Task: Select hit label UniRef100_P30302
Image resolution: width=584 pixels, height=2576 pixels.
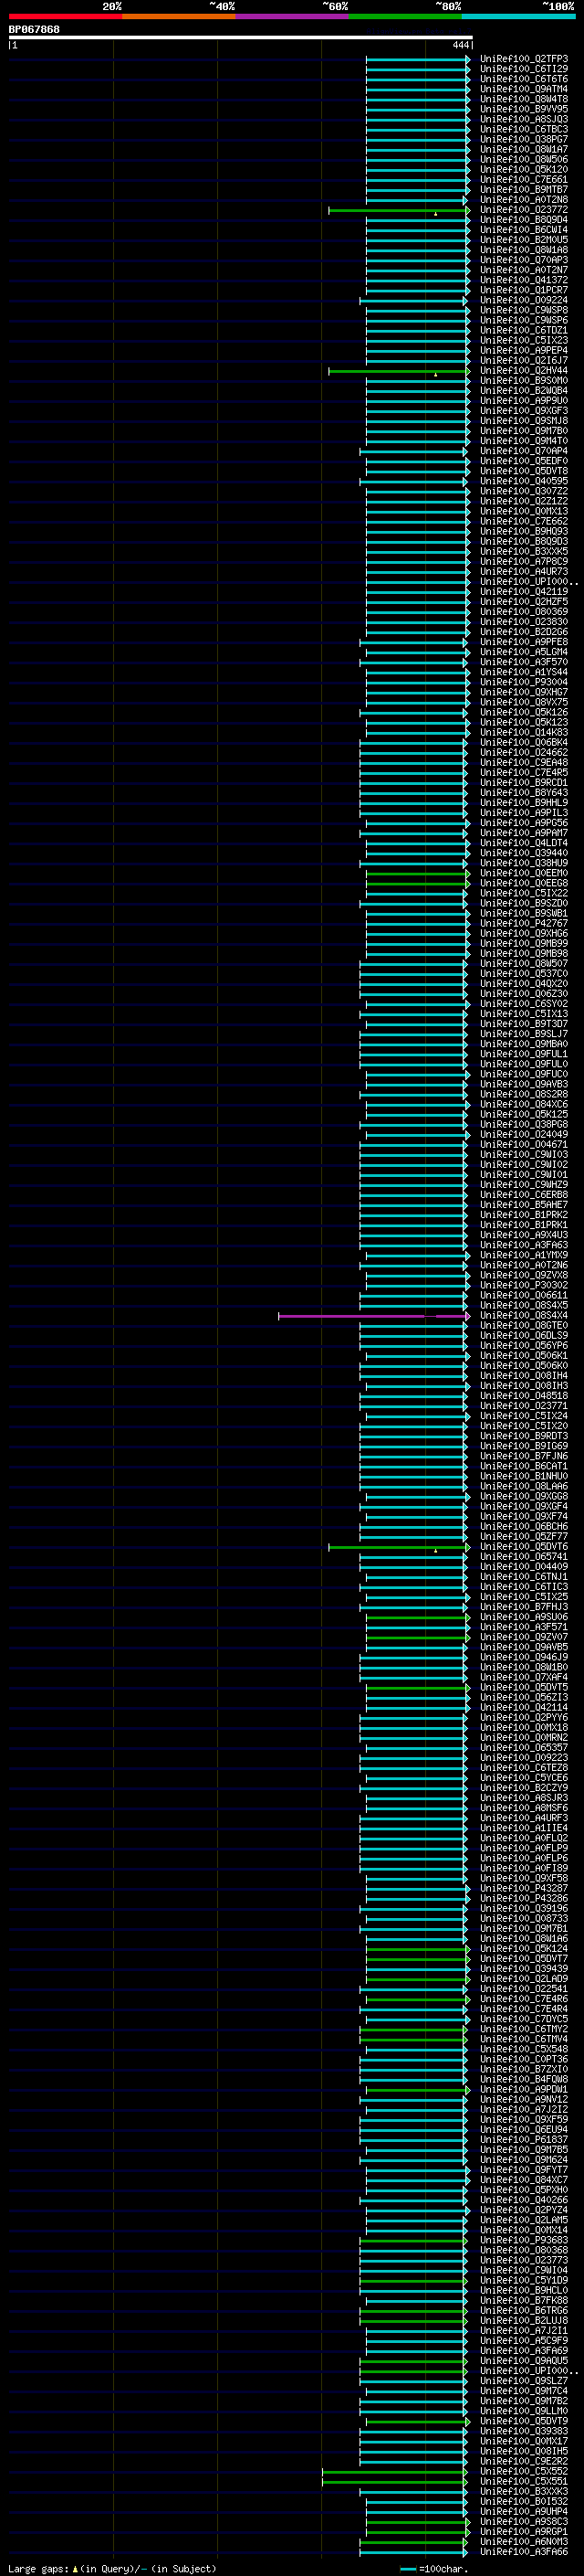Action: pyautogui.click(x=523, y=1286)
